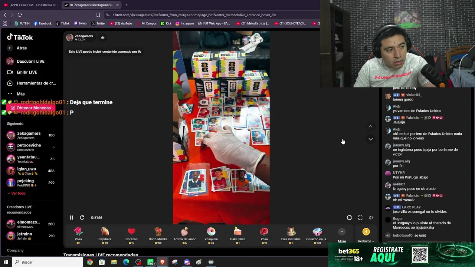This screenshot has height=267, width=475.
Task: Open Herramientas de creador in the sidebar
Action: tap(31, 83)
